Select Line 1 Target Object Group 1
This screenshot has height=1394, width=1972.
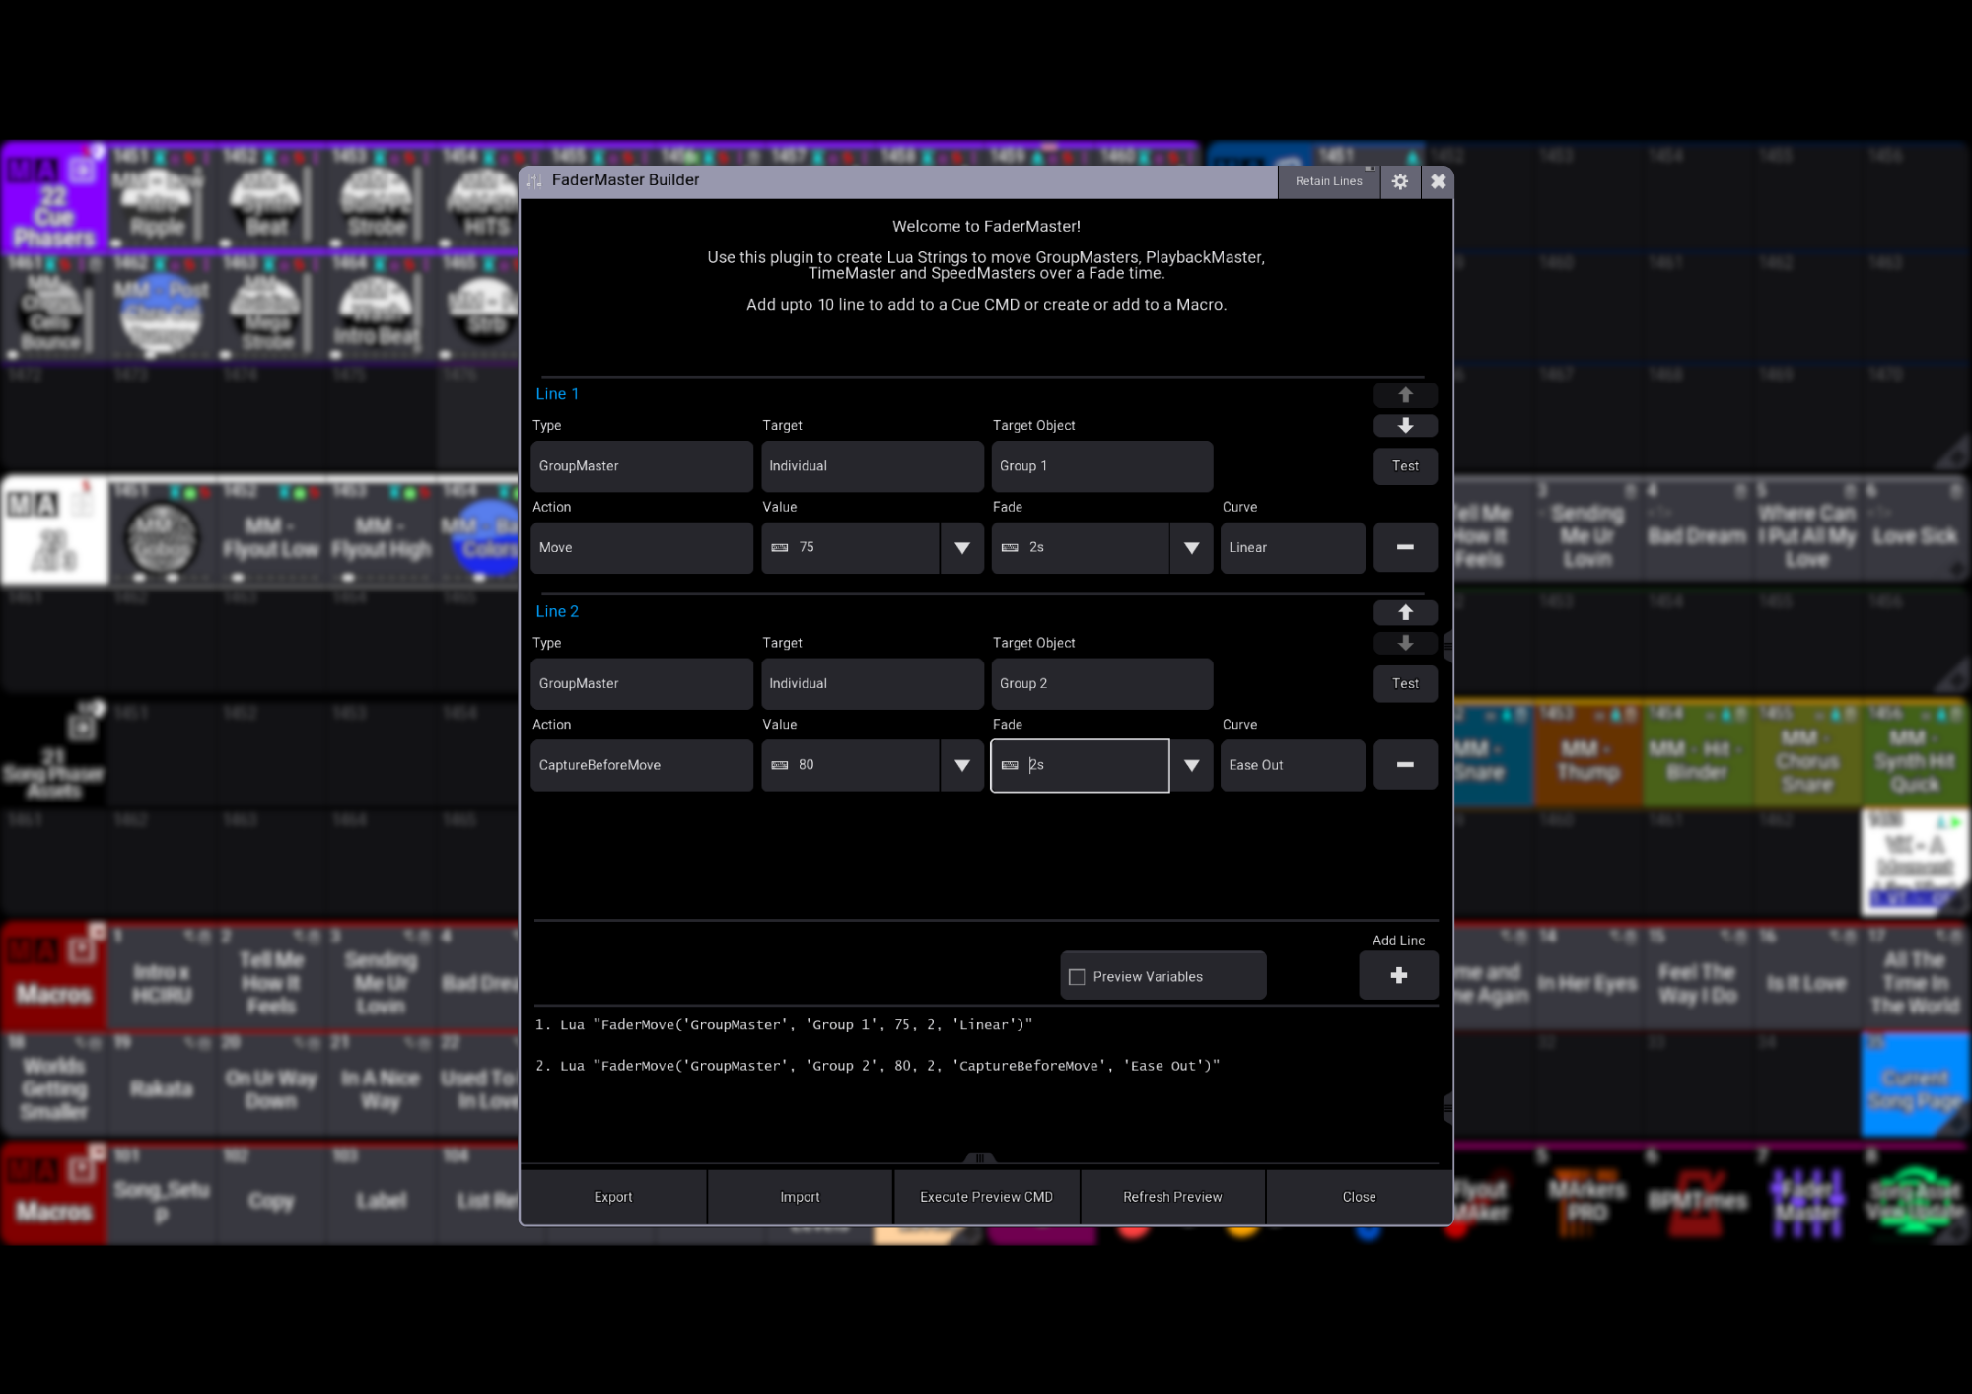(1102, 466)
